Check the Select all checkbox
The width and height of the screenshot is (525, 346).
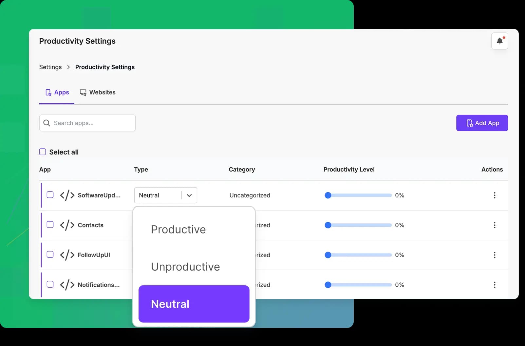(43, 152)
